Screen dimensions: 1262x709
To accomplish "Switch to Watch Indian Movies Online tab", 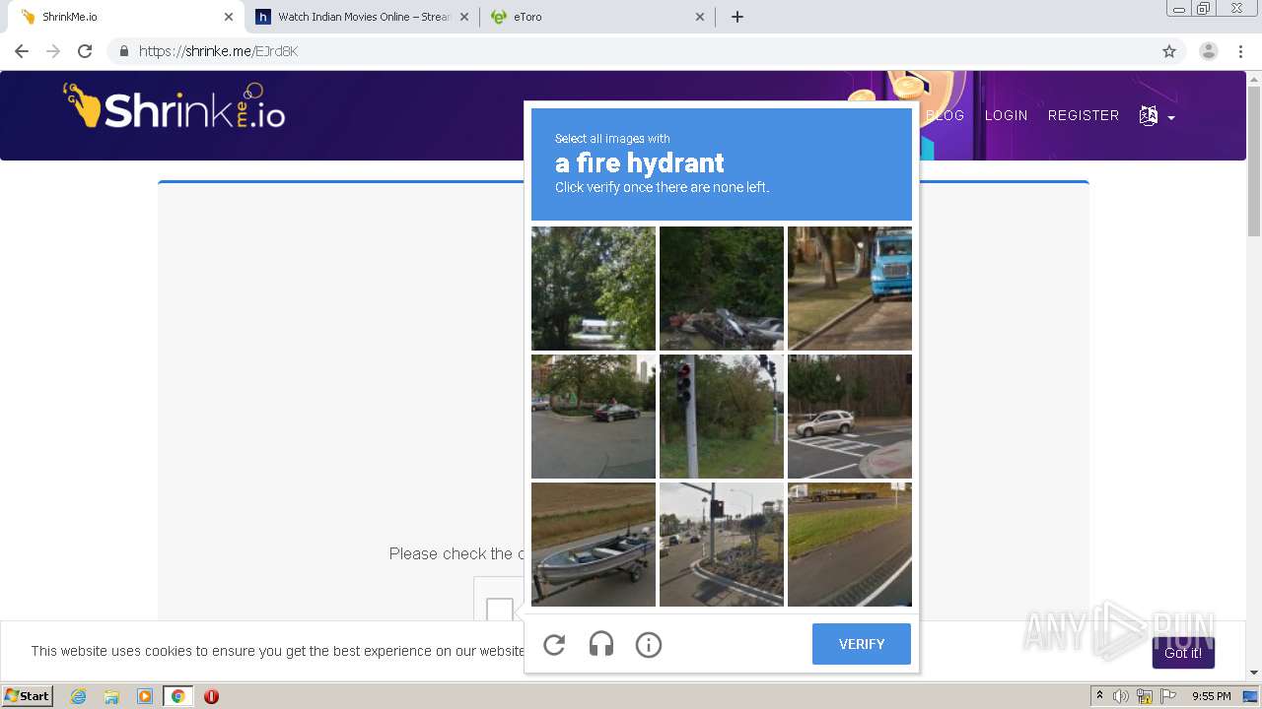I will pos(362,17).
